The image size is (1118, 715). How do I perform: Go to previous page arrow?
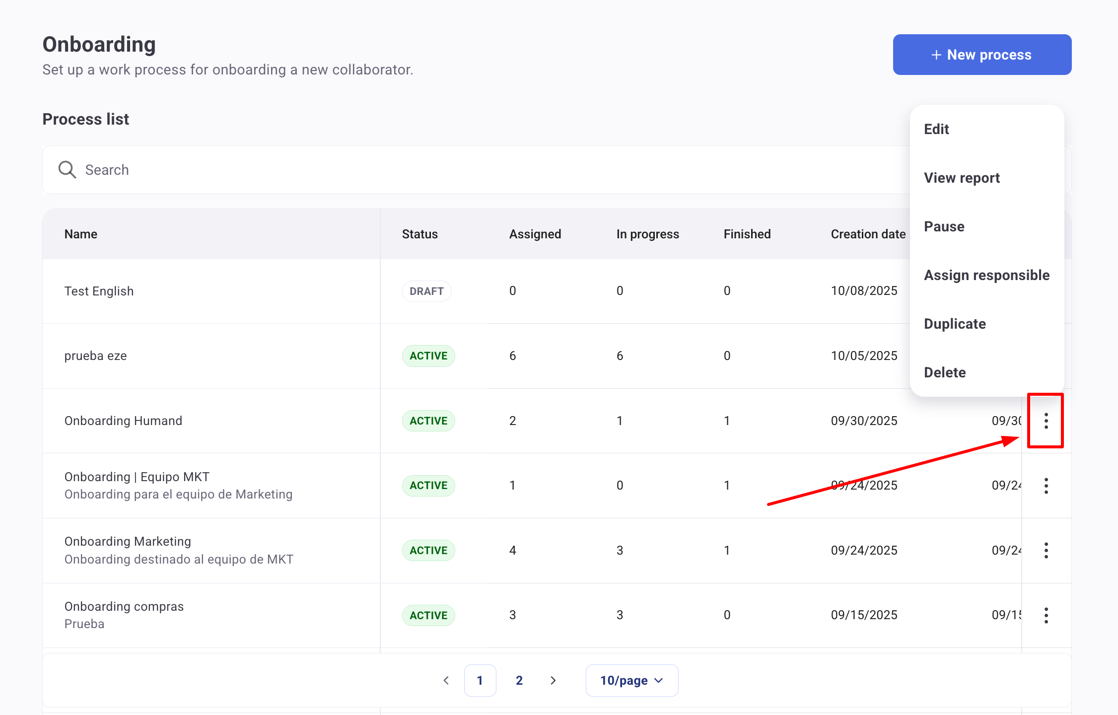click(446, 680)
